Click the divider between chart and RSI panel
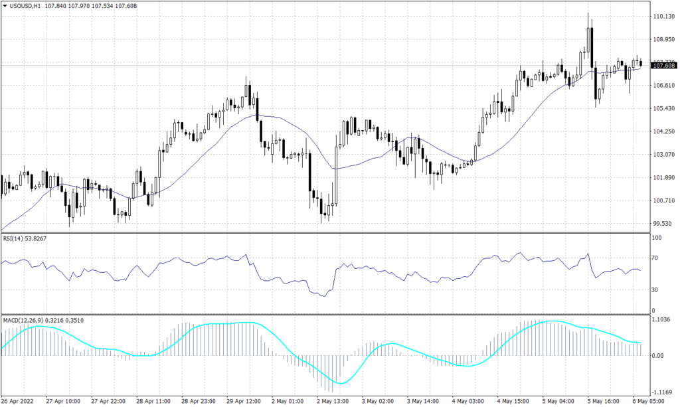The width and height of the screenshot is (680, 407). pyautogui.click(x=332, y=231)
